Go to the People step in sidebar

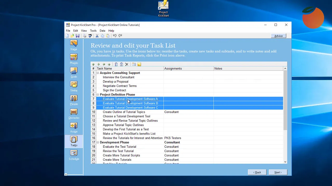[74, 100]
